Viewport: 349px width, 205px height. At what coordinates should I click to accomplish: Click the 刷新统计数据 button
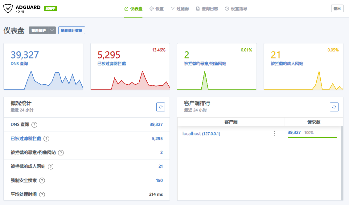point(72,30)
